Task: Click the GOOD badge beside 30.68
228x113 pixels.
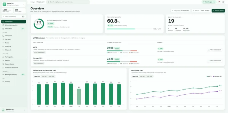Action: pyautogui.click(x=117, y=48)
